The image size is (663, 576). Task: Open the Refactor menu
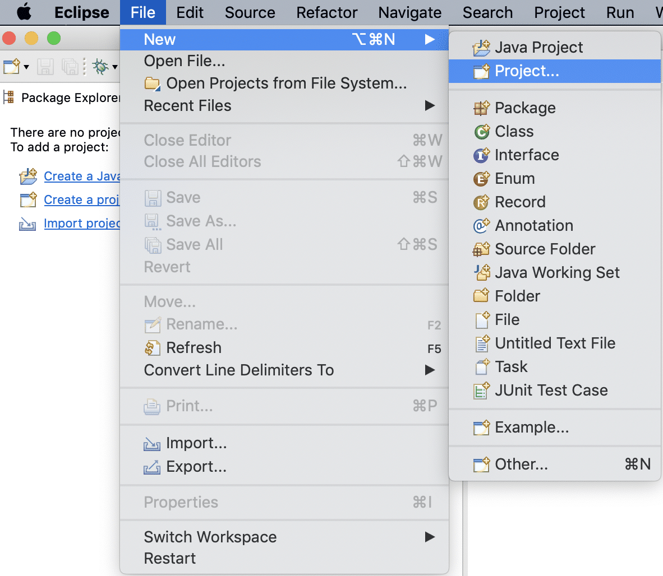(327, 12)
